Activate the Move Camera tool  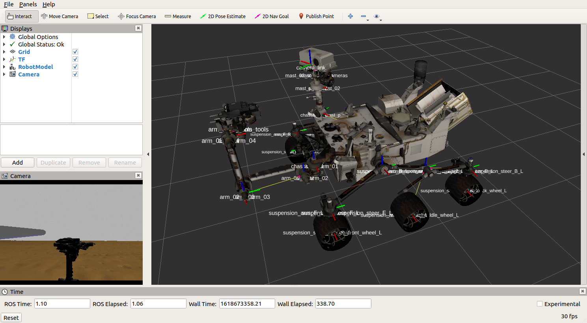click(60, 16)
